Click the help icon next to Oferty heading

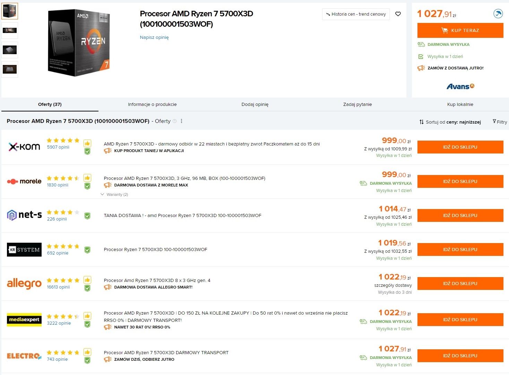pos(175,121)
